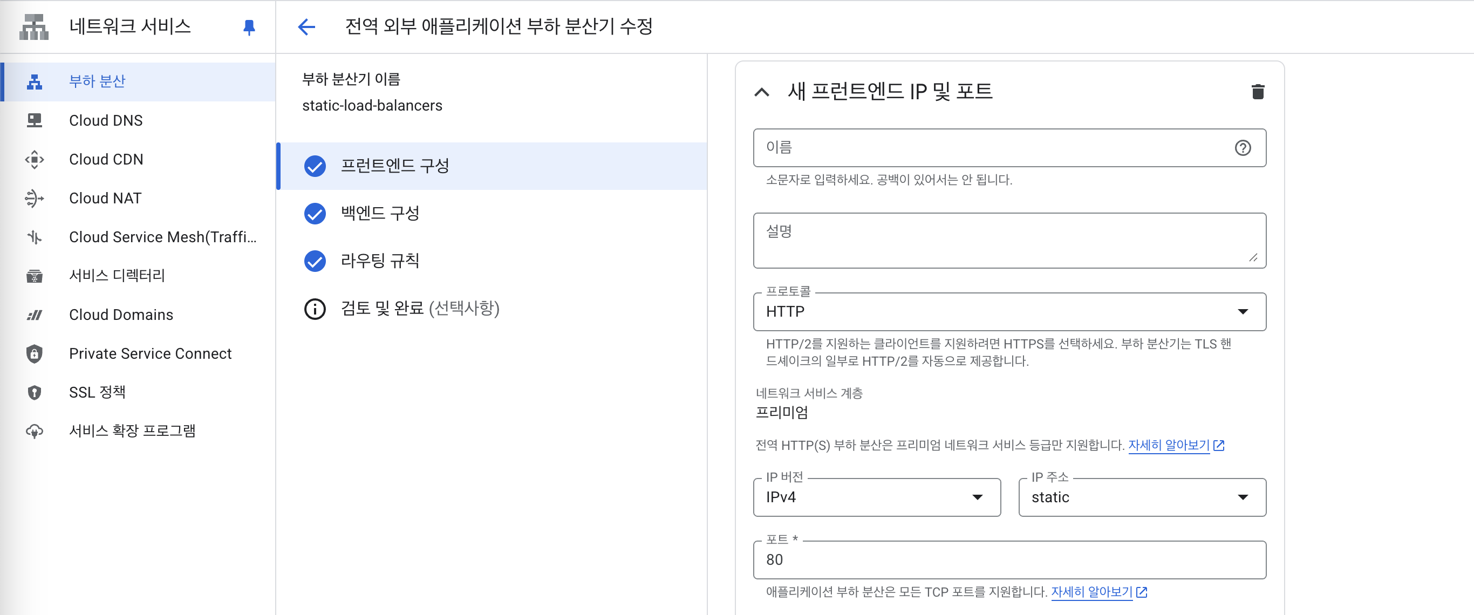Click the 포트 input field
The height and width of the screenshot is (615, 1474).
click(x=1009, y=559)
